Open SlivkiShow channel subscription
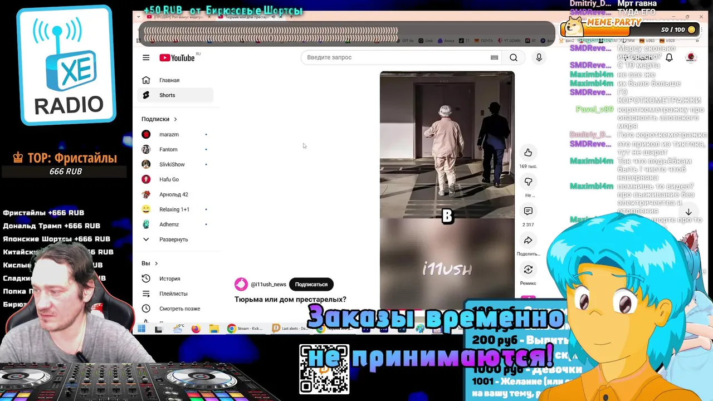 (x=175, y=164)
